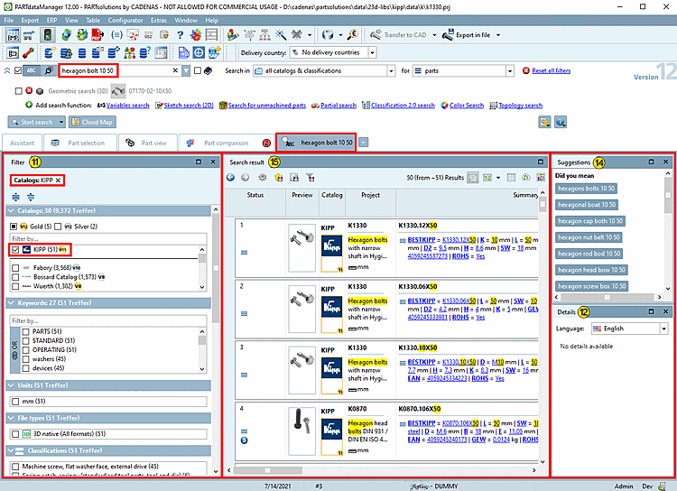677x491 pixels.
Task: Toggle the KIPP (51) catalog checkbox
Action: pyautogui.click(x=15, y=250)
